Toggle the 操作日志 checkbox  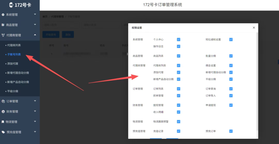(x=179, y=46)
